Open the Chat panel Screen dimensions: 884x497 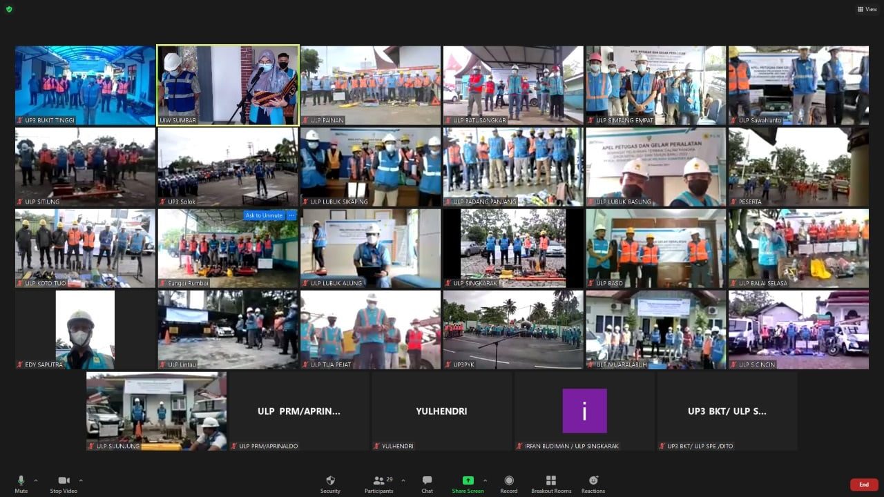427,484
